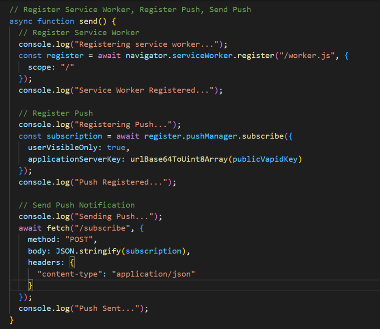Click 'await' before navigator
This screenshot has width=380, height=329.
[109, 56]
